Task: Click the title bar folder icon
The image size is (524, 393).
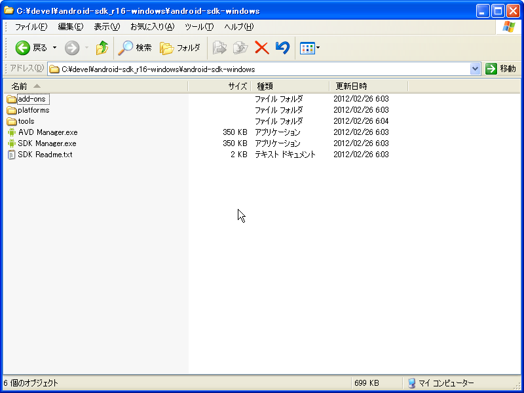Action: (x=9, y=10)
